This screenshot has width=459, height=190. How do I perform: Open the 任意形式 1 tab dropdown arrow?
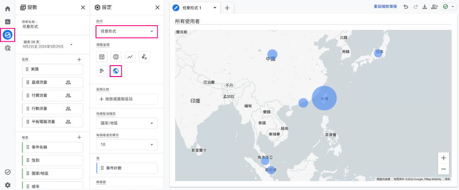click(215, 8)
